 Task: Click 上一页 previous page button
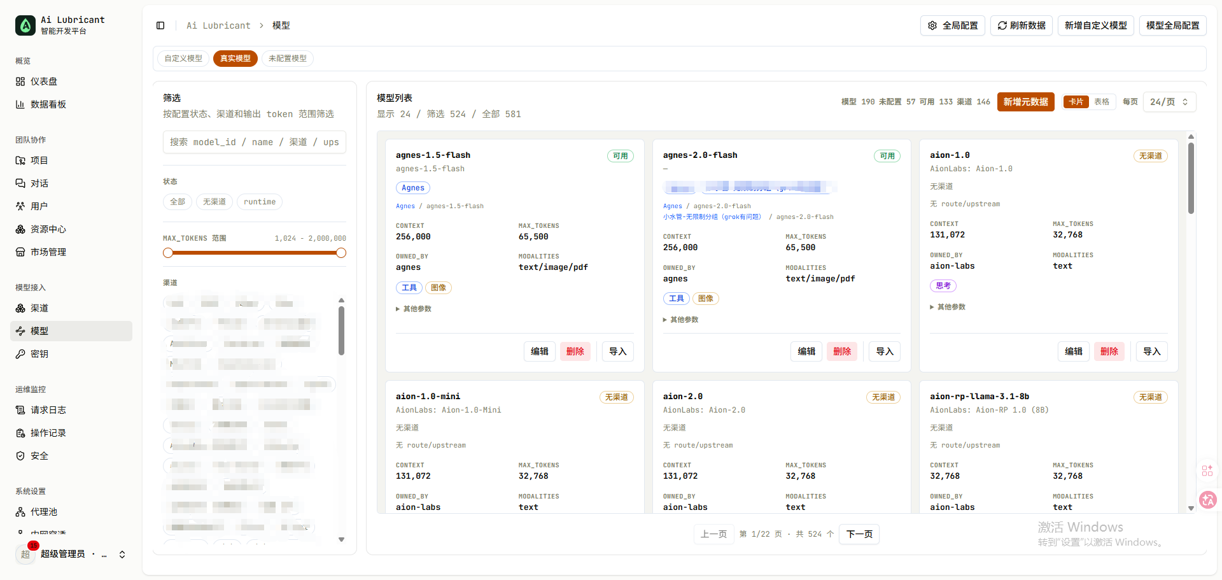(x=713, y=534)
